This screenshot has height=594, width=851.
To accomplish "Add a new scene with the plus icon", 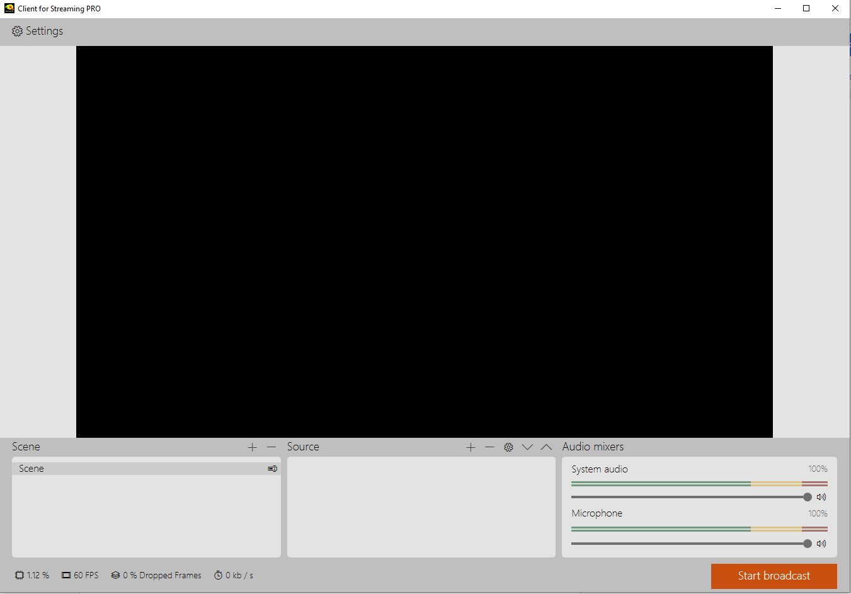I will point(252,447).
